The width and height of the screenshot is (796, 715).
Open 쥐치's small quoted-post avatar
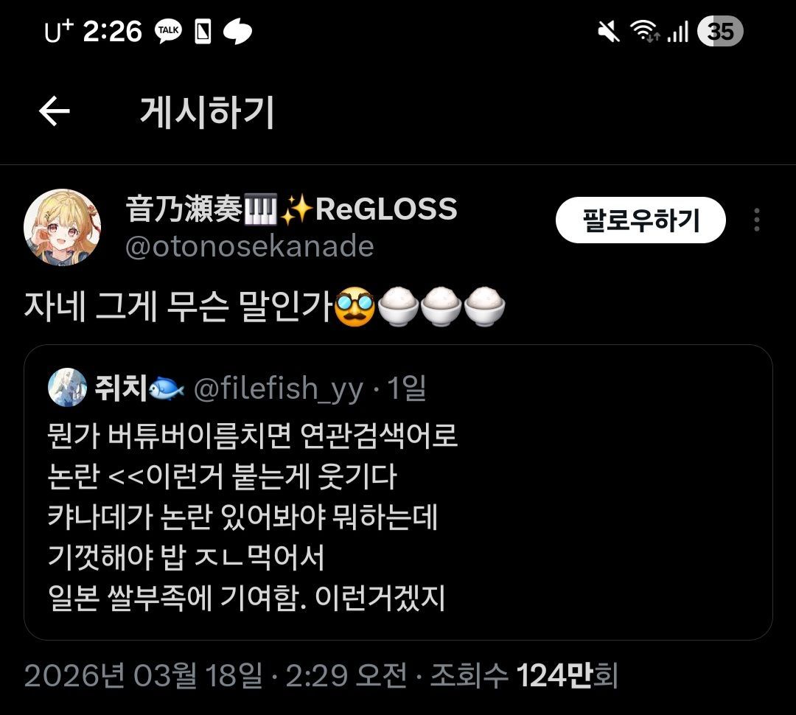[67, 388]
